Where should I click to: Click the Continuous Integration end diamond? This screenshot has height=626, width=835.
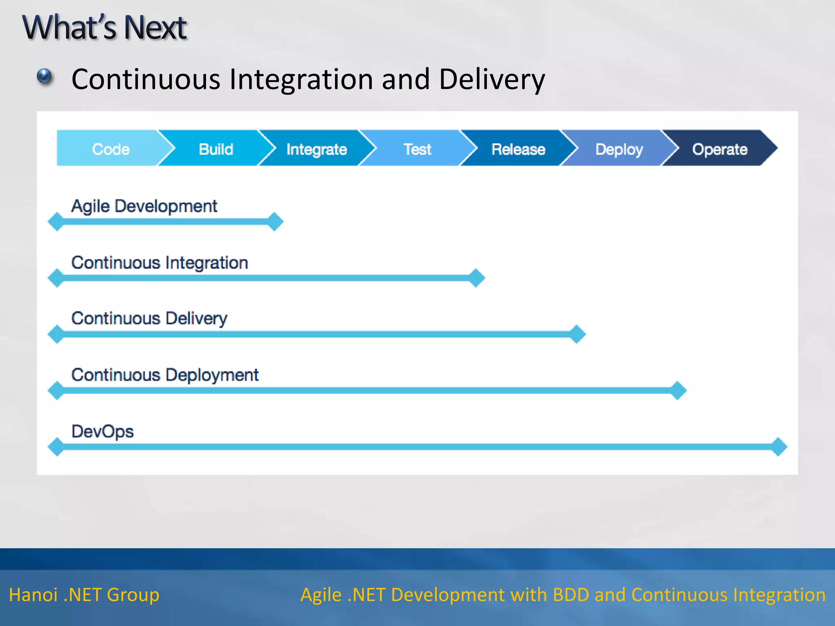tap(476, 278)
